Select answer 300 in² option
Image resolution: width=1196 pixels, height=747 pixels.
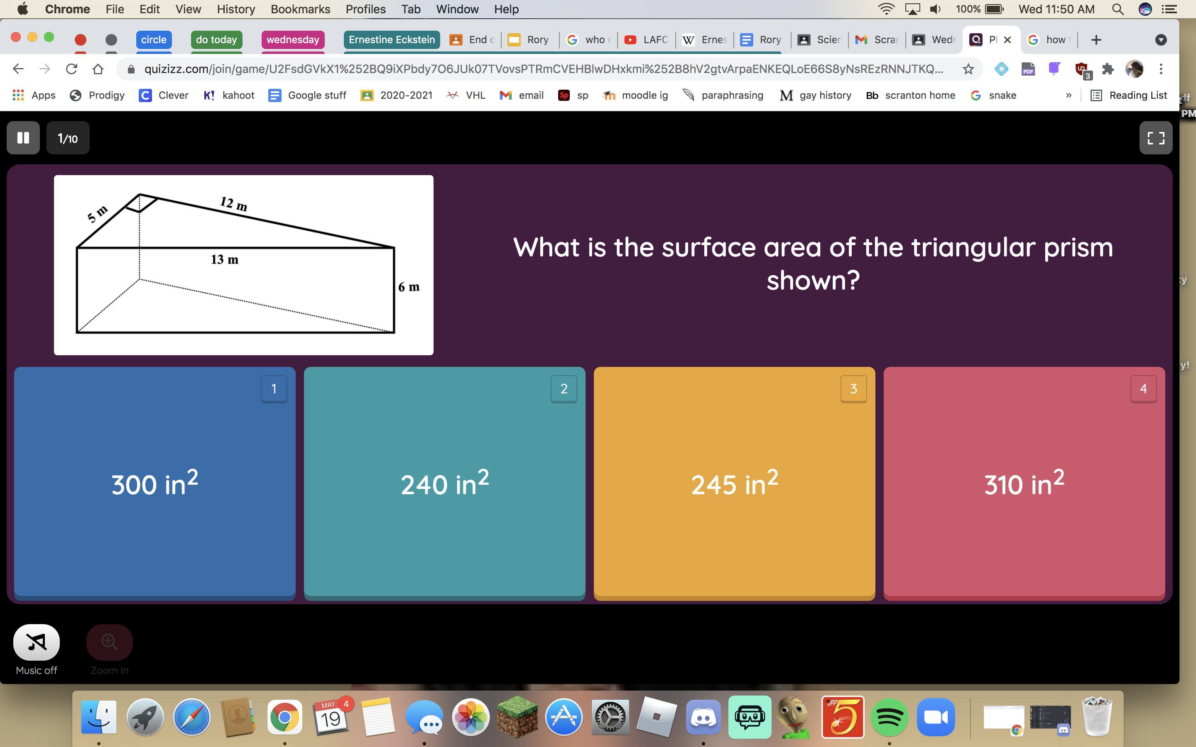click(x=154, y=483)
